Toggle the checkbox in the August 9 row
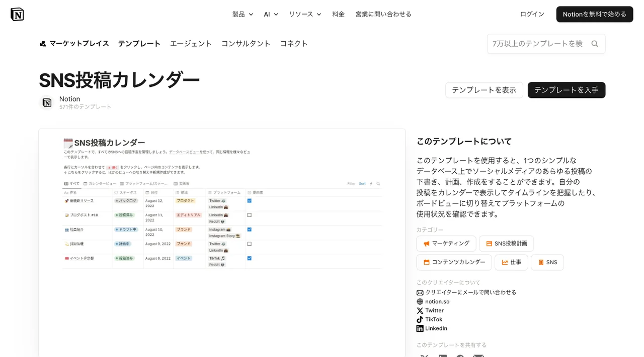The height and width of the screenshot is (357, 644). click(x=249, y=244)
